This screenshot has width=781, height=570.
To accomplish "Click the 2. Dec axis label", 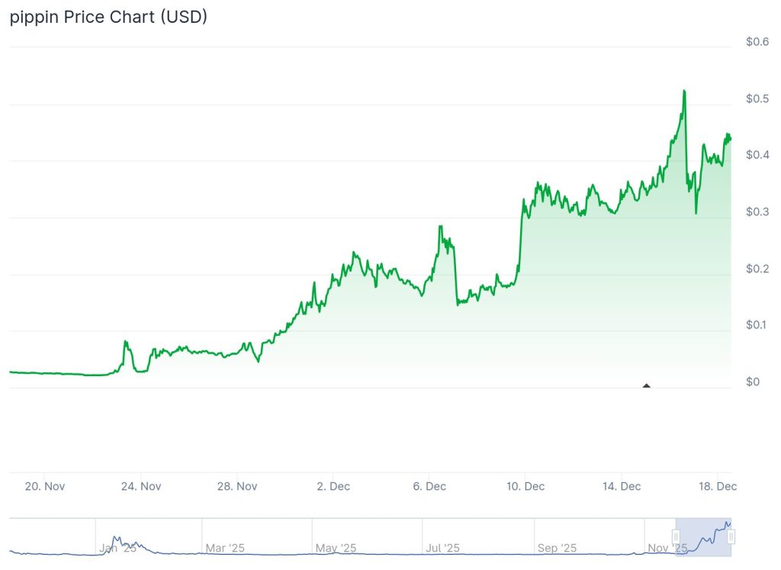I will [333, 486].
